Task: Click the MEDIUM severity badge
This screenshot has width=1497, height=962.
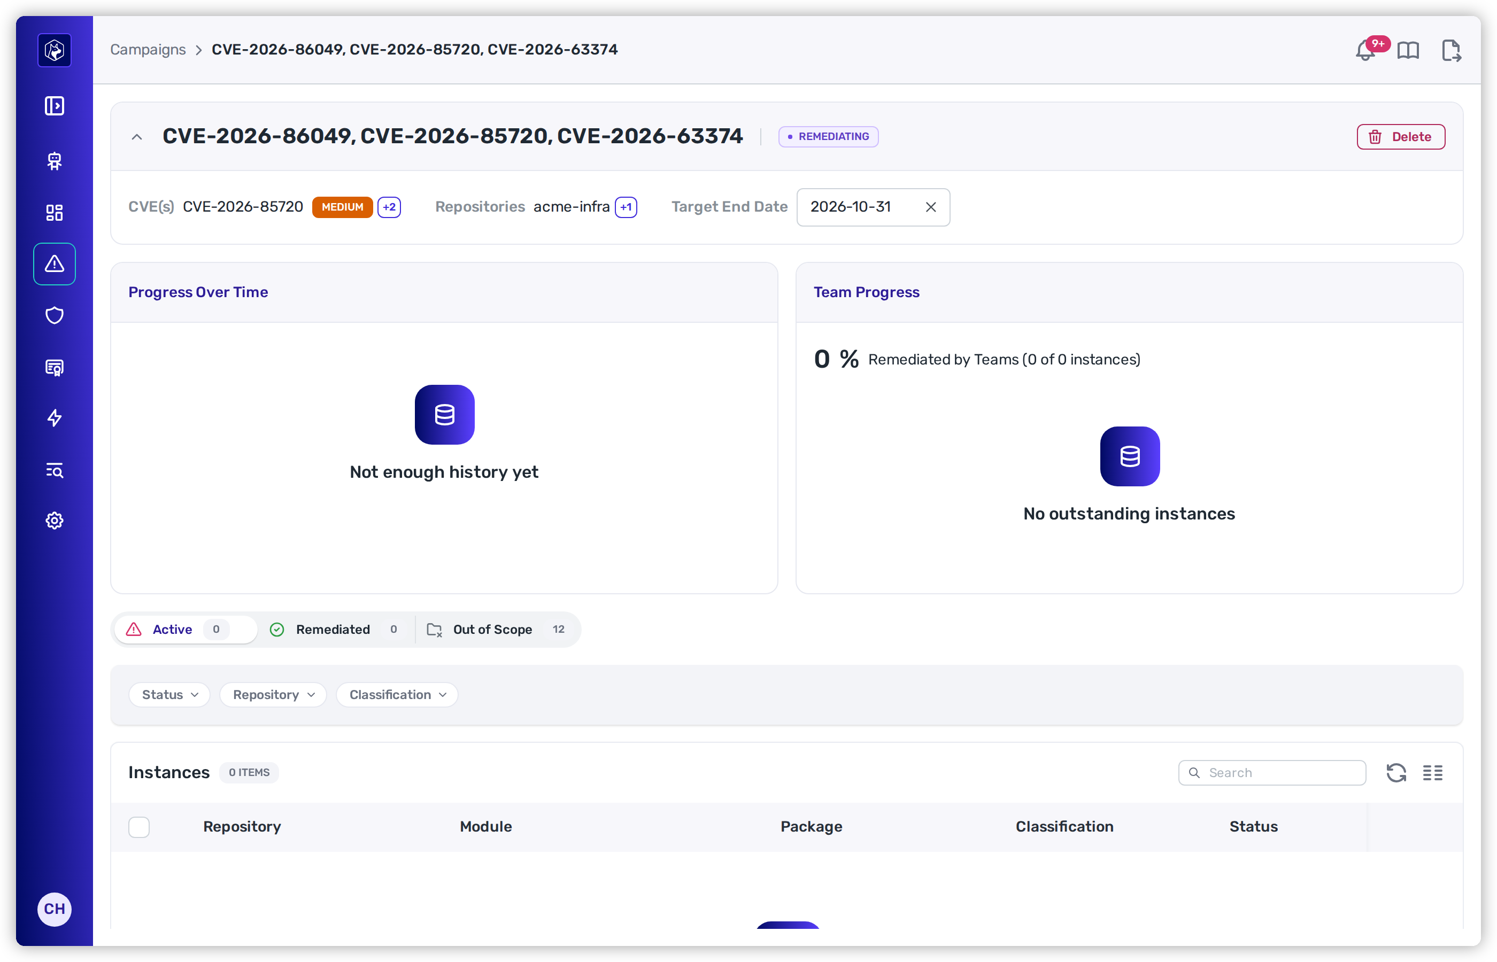Action: click(x=342, y=207)
